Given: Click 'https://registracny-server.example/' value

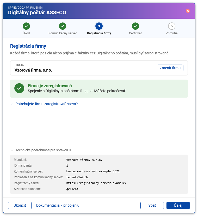Looking at the screenshot, I should click(96, 183).
